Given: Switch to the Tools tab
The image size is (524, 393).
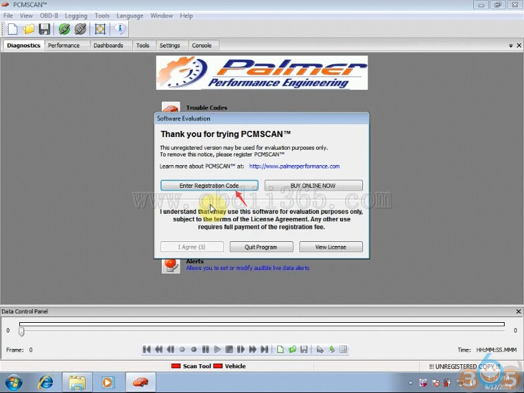Looking at the screenshot, I should [x=143, y=45].
